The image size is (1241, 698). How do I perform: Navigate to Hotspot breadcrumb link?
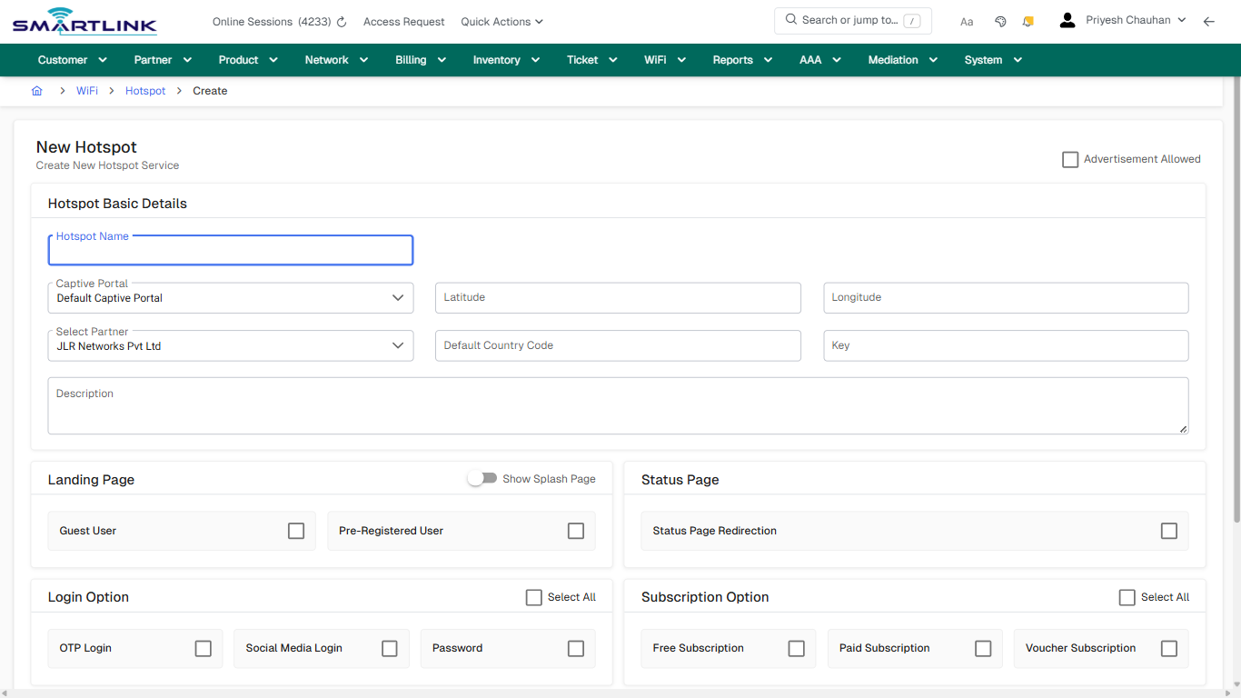pos(145,91)
